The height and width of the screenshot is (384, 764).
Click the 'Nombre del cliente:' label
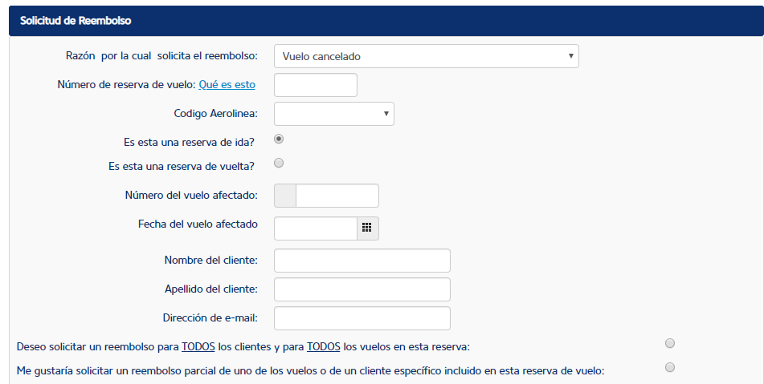[x=211, y=260]
